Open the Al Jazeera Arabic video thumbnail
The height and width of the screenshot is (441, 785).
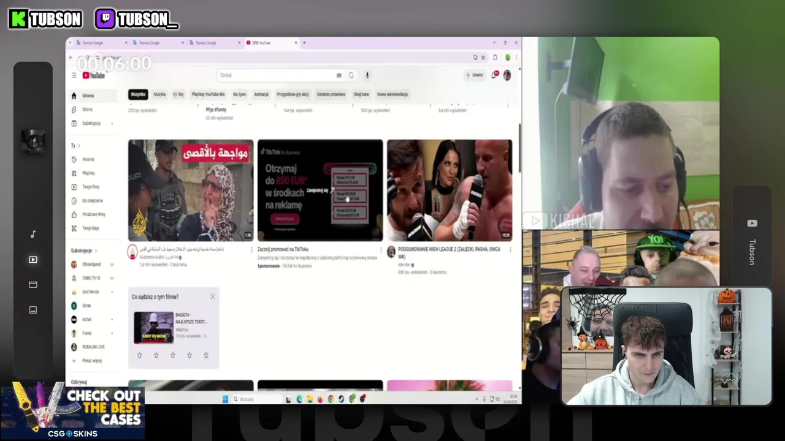tap(191, 190)
